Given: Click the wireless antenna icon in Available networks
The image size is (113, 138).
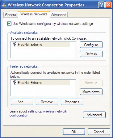Looking at the screenshot, I should point(15,45).
